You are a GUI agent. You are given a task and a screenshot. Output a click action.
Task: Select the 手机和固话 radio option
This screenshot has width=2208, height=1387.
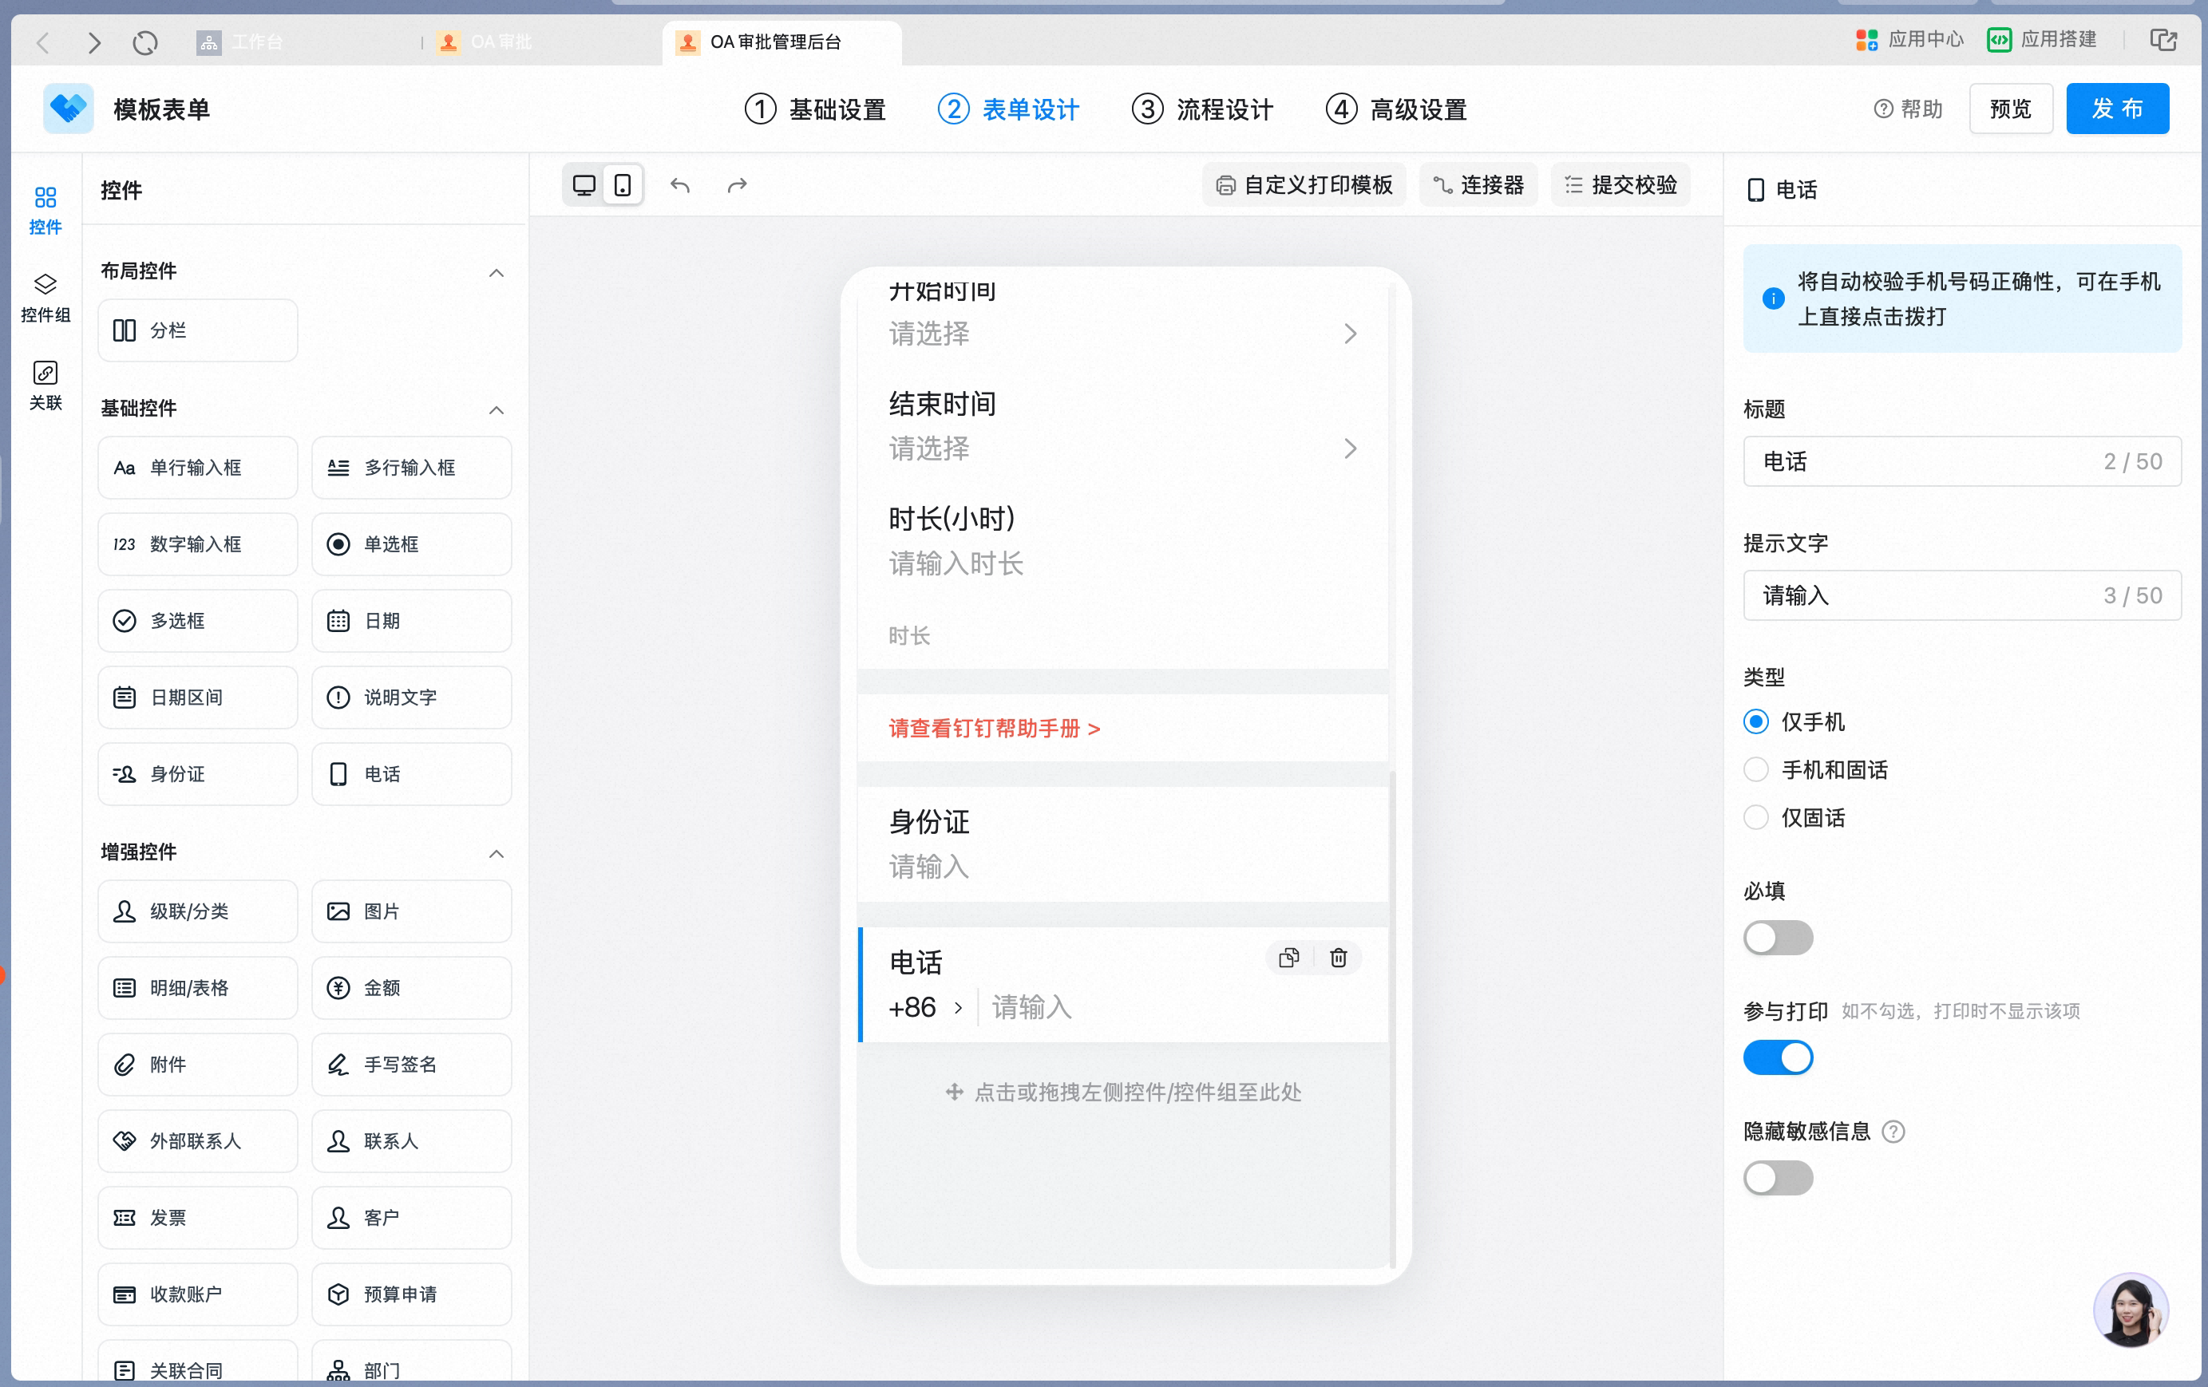point(1815,770)
